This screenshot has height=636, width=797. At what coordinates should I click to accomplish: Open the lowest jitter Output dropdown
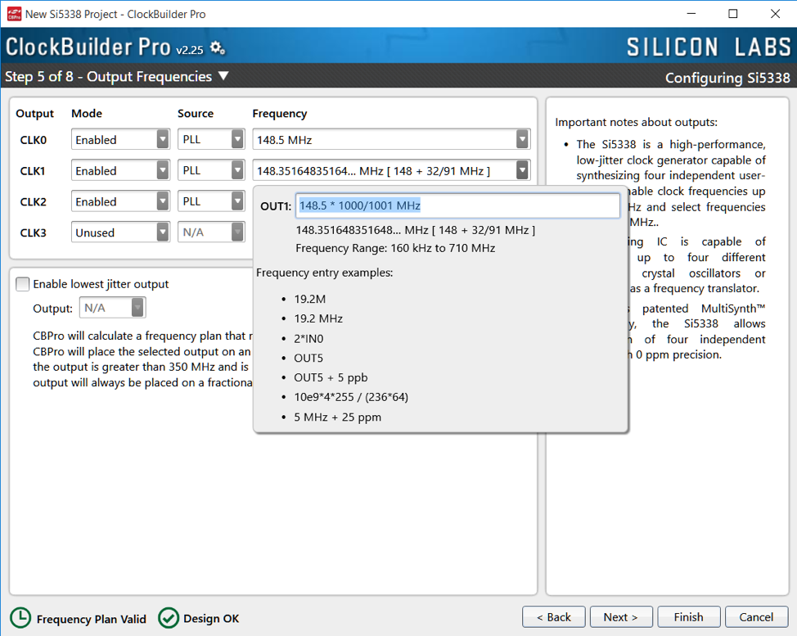coord(112,308)
